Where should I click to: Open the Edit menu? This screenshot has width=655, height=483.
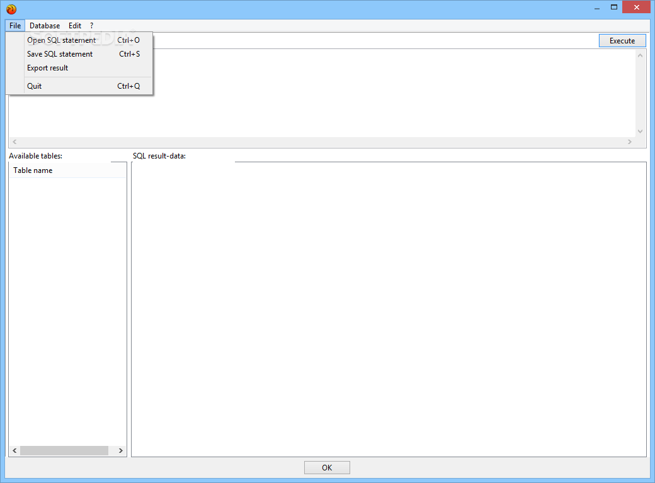[x=75, y=25]
